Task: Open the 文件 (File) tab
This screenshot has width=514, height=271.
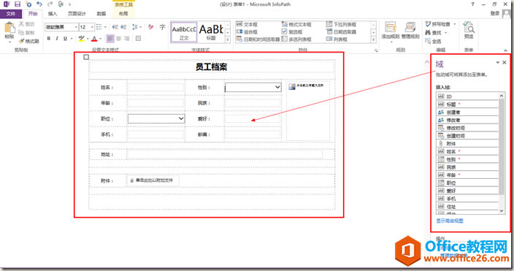Action: pyautogui.click(x=11, y=14)
